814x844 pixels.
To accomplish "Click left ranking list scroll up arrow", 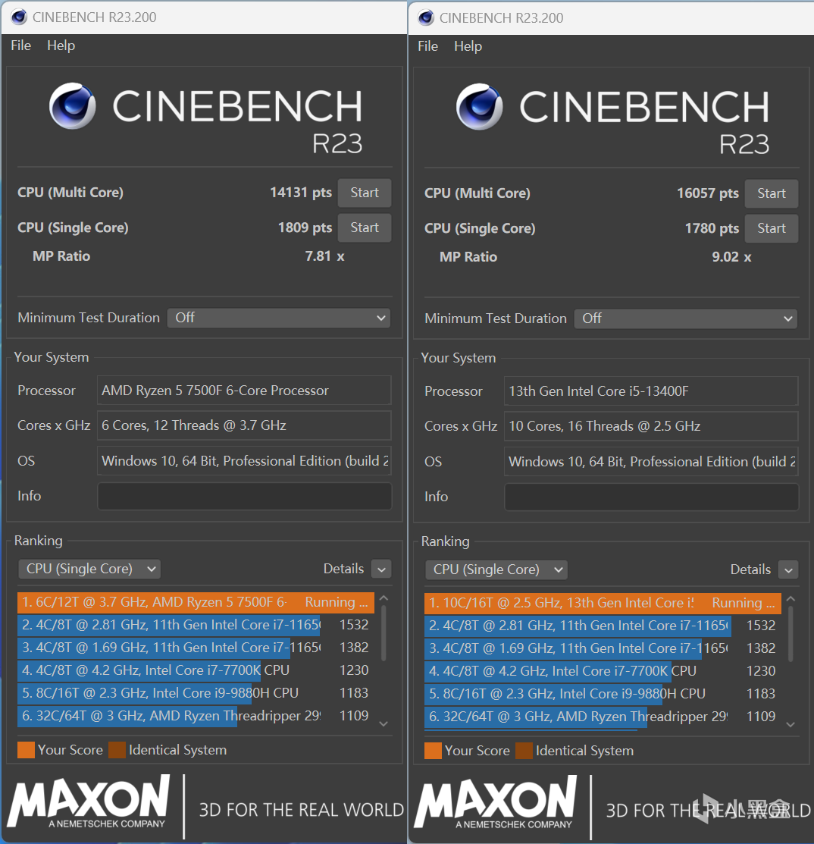I will click(x=384, y=598).
